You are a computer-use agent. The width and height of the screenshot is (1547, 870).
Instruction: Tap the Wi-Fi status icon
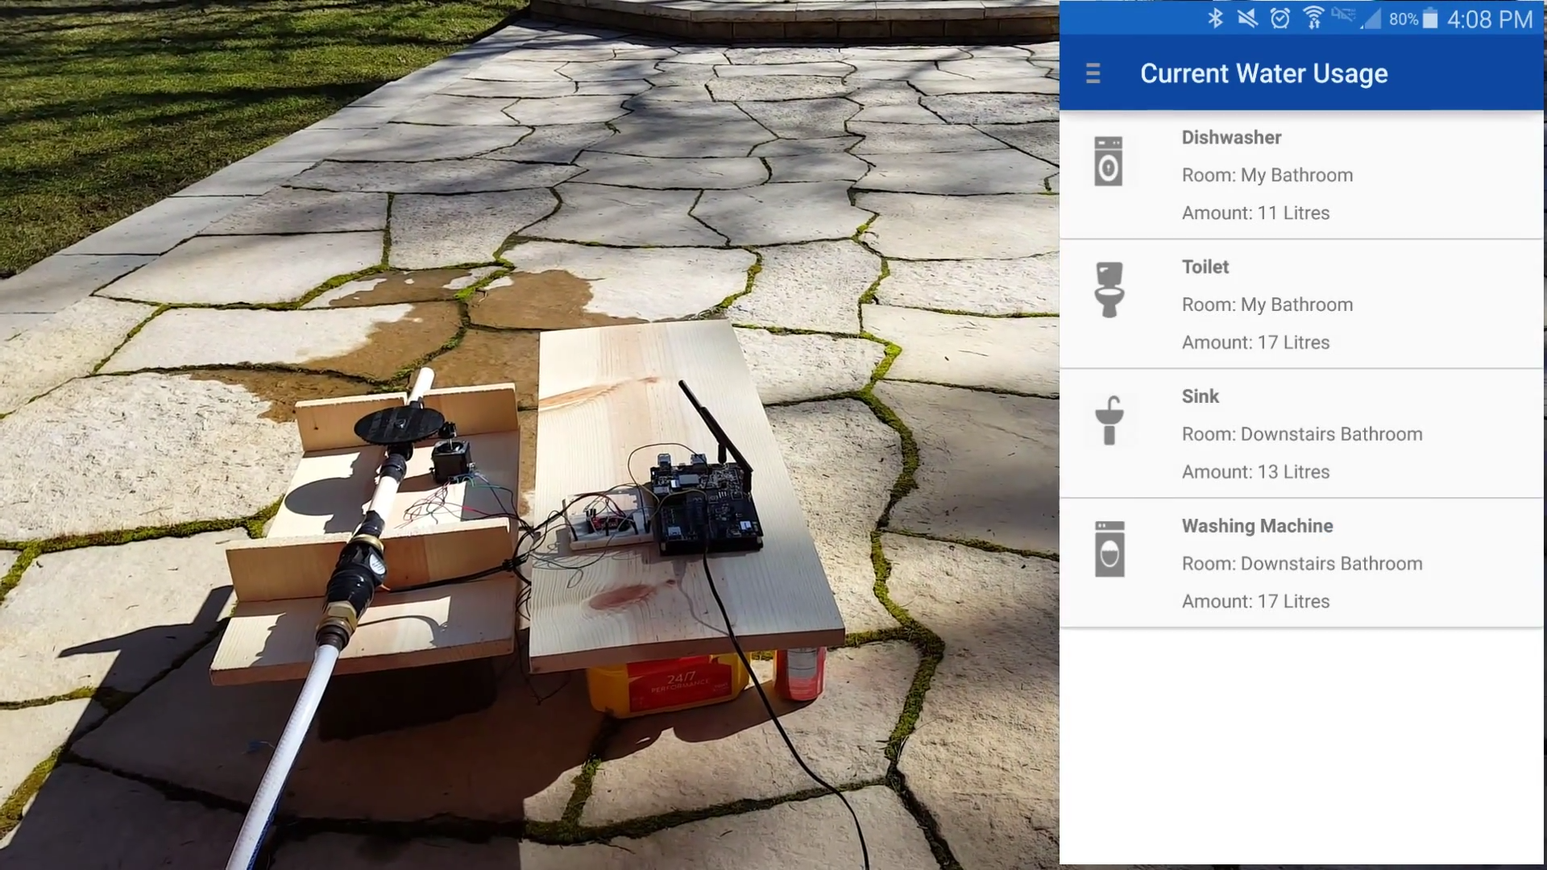1313,18
